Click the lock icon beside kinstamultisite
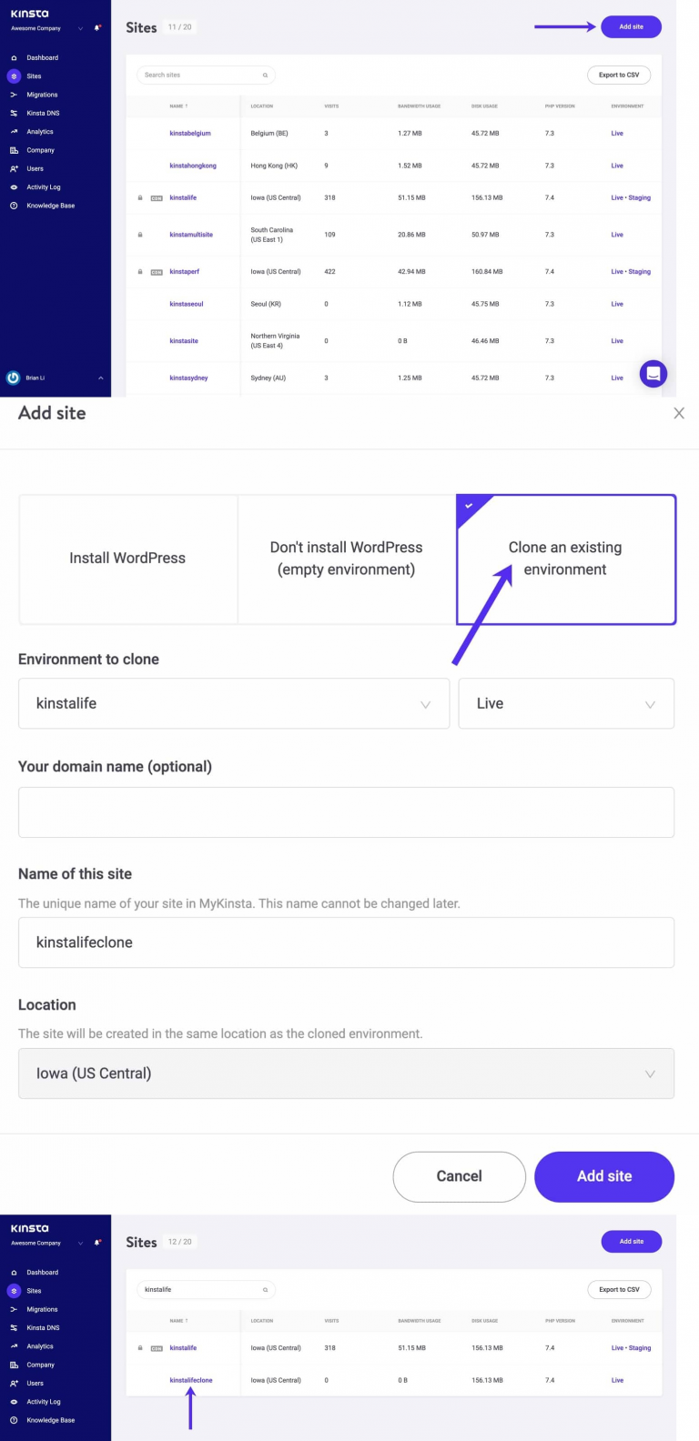699x1441 pixels. [x=140, y=235]
